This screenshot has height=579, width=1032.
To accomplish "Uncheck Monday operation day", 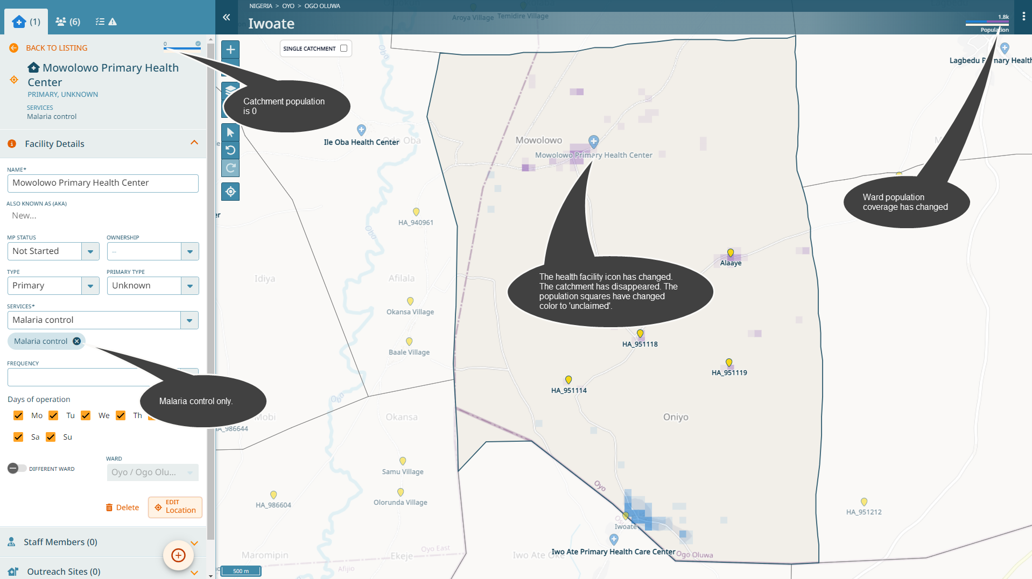I will [x=18, y=415].
